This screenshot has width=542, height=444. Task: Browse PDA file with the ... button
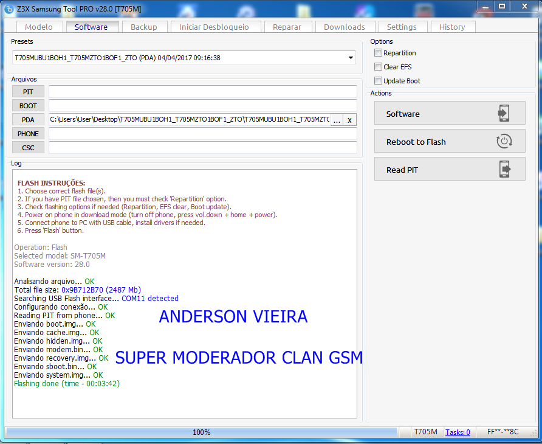[x=337, y=120]
